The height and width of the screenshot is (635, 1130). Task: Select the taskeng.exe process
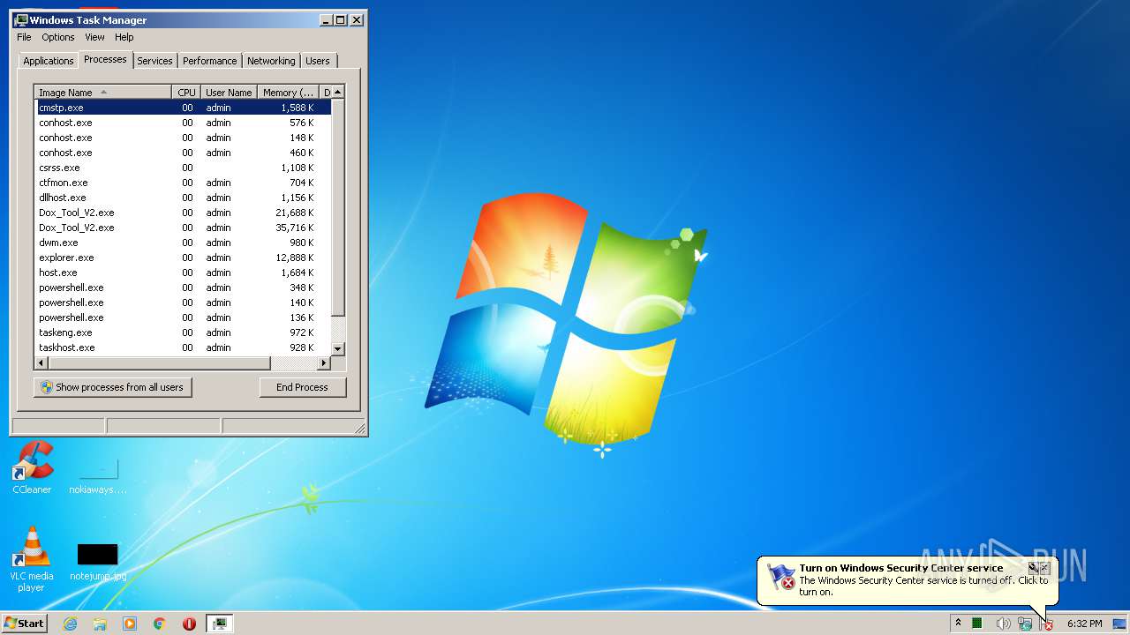click(x=184, y=332)
